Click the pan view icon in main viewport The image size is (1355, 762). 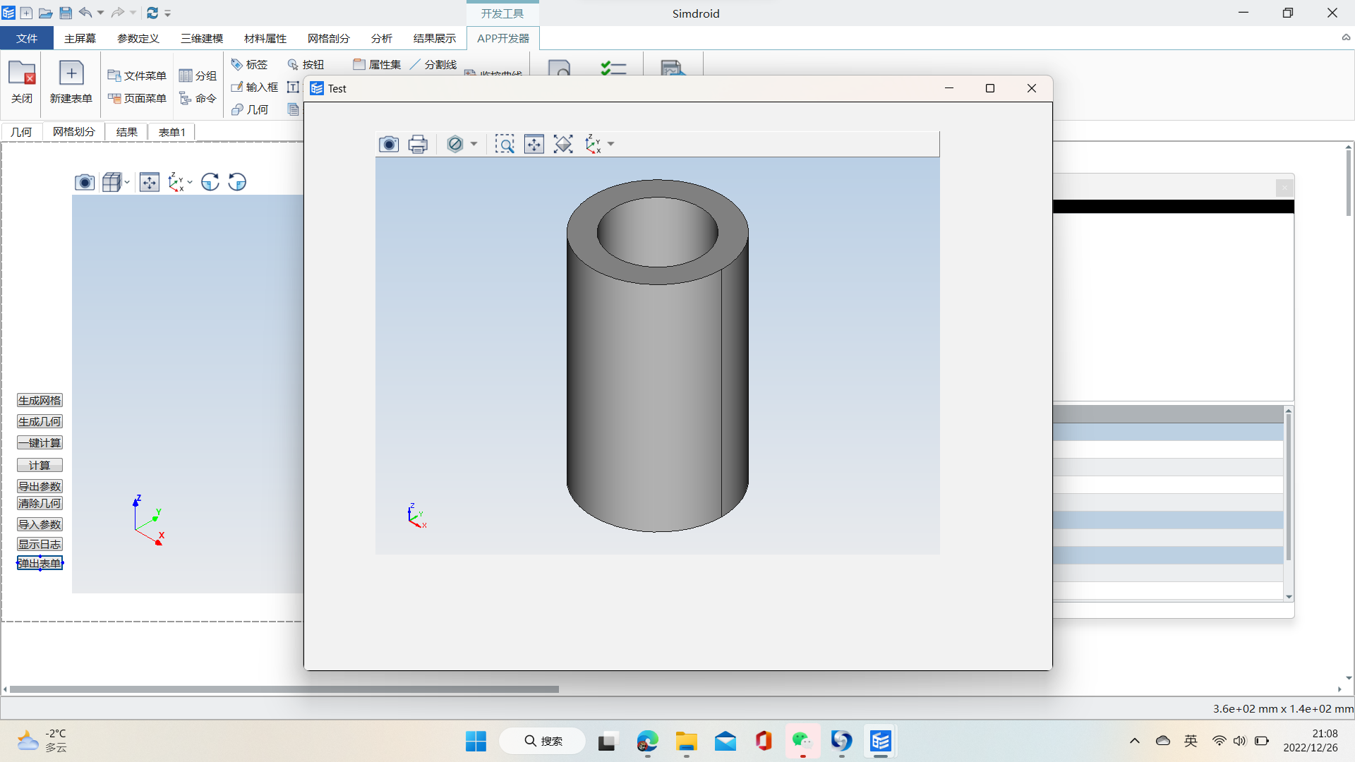(x=150, y=182)
